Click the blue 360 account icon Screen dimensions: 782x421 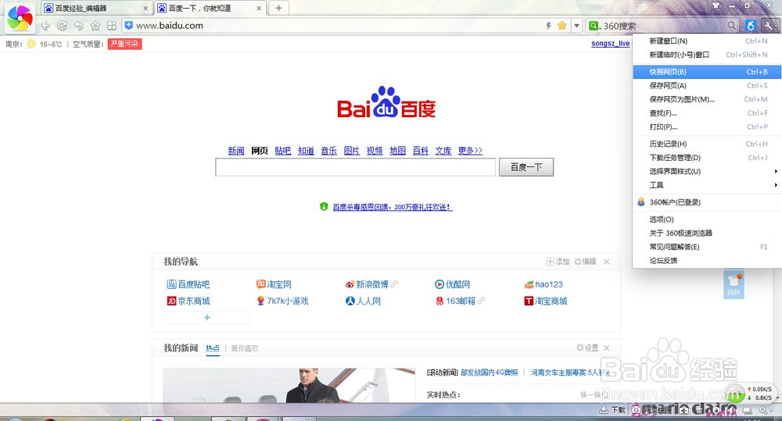751,26
